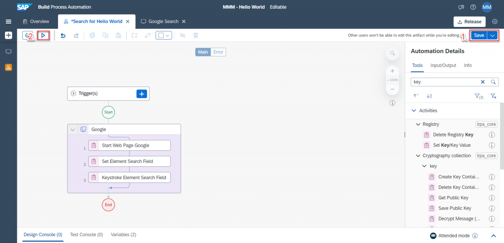Open the Test Console tab

tap(87, 235)
